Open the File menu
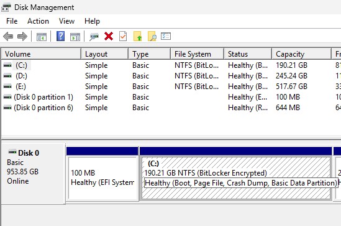The width and height of the screenshot is (341, 226). click(x=12, y=21)
